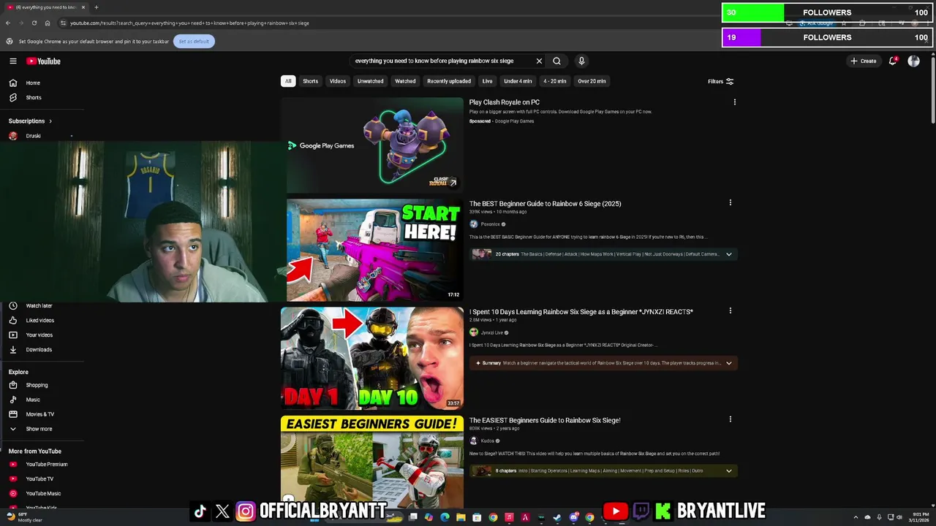This screenshot has width=936, height=526.
Task: Open the Create menu
Action: point(864,61)
